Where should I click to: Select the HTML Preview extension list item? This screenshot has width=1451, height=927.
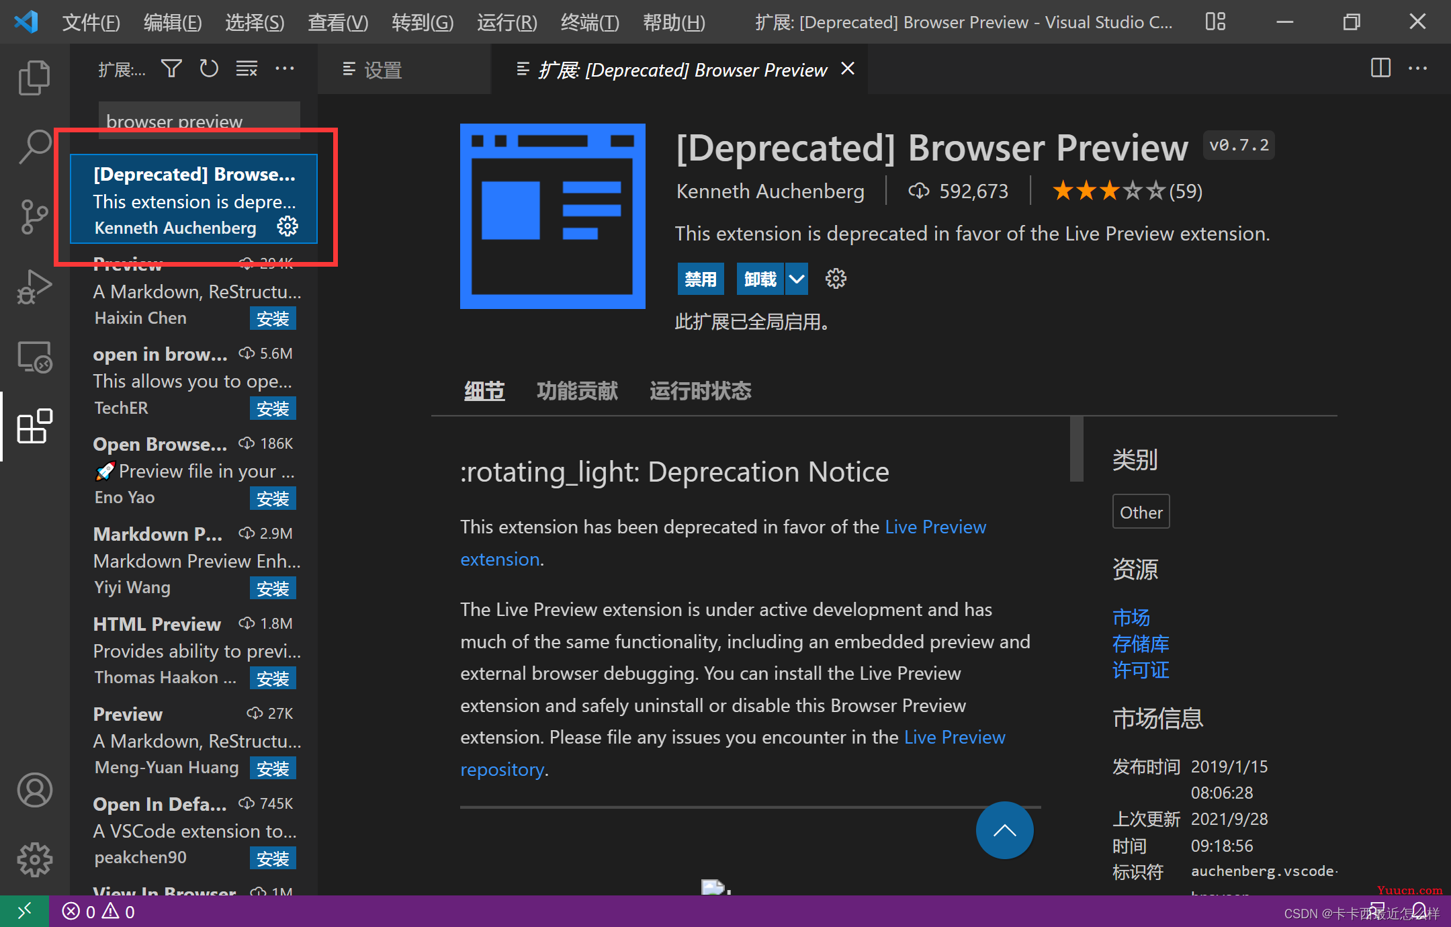pos(193,650)
